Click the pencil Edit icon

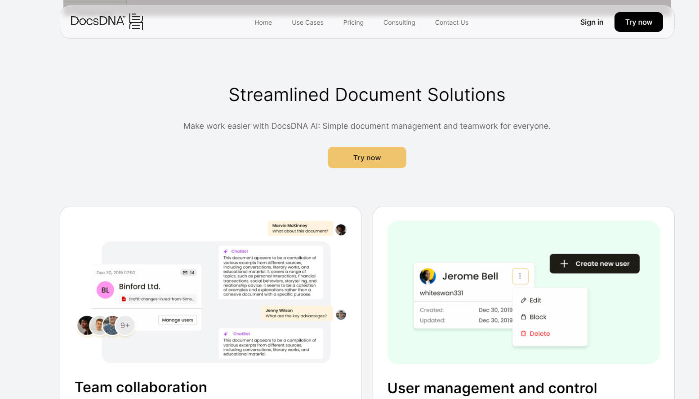(x=523, y=300)
